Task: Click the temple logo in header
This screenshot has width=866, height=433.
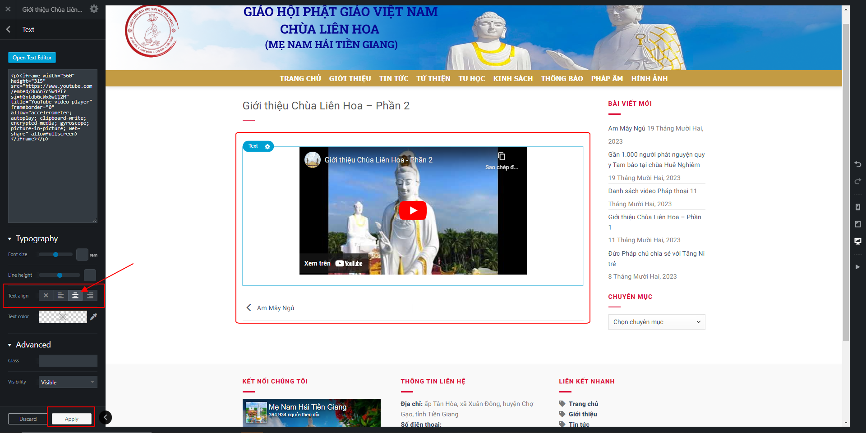Action: (152, 31)
